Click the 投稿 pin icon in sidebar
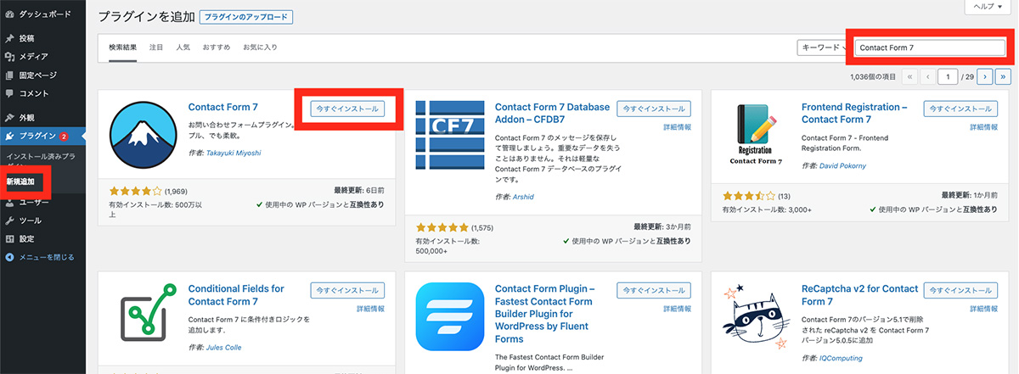The image size is (1019, 374). tap(9, 39)
